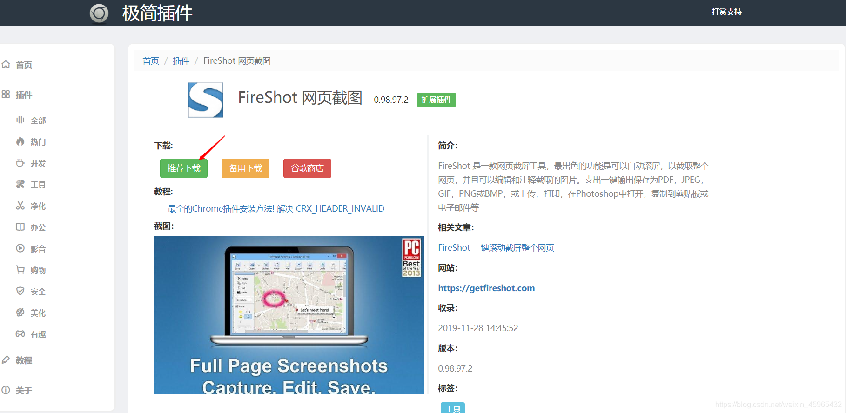Click the 工具 tag badge under 标签
846x413 pixels.
(453, 408)
